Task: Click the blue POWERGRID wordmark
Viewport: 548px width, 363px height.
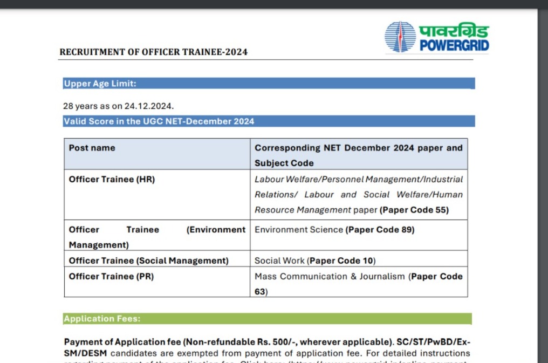Action: pyautogui.click(x=455, y=44)
